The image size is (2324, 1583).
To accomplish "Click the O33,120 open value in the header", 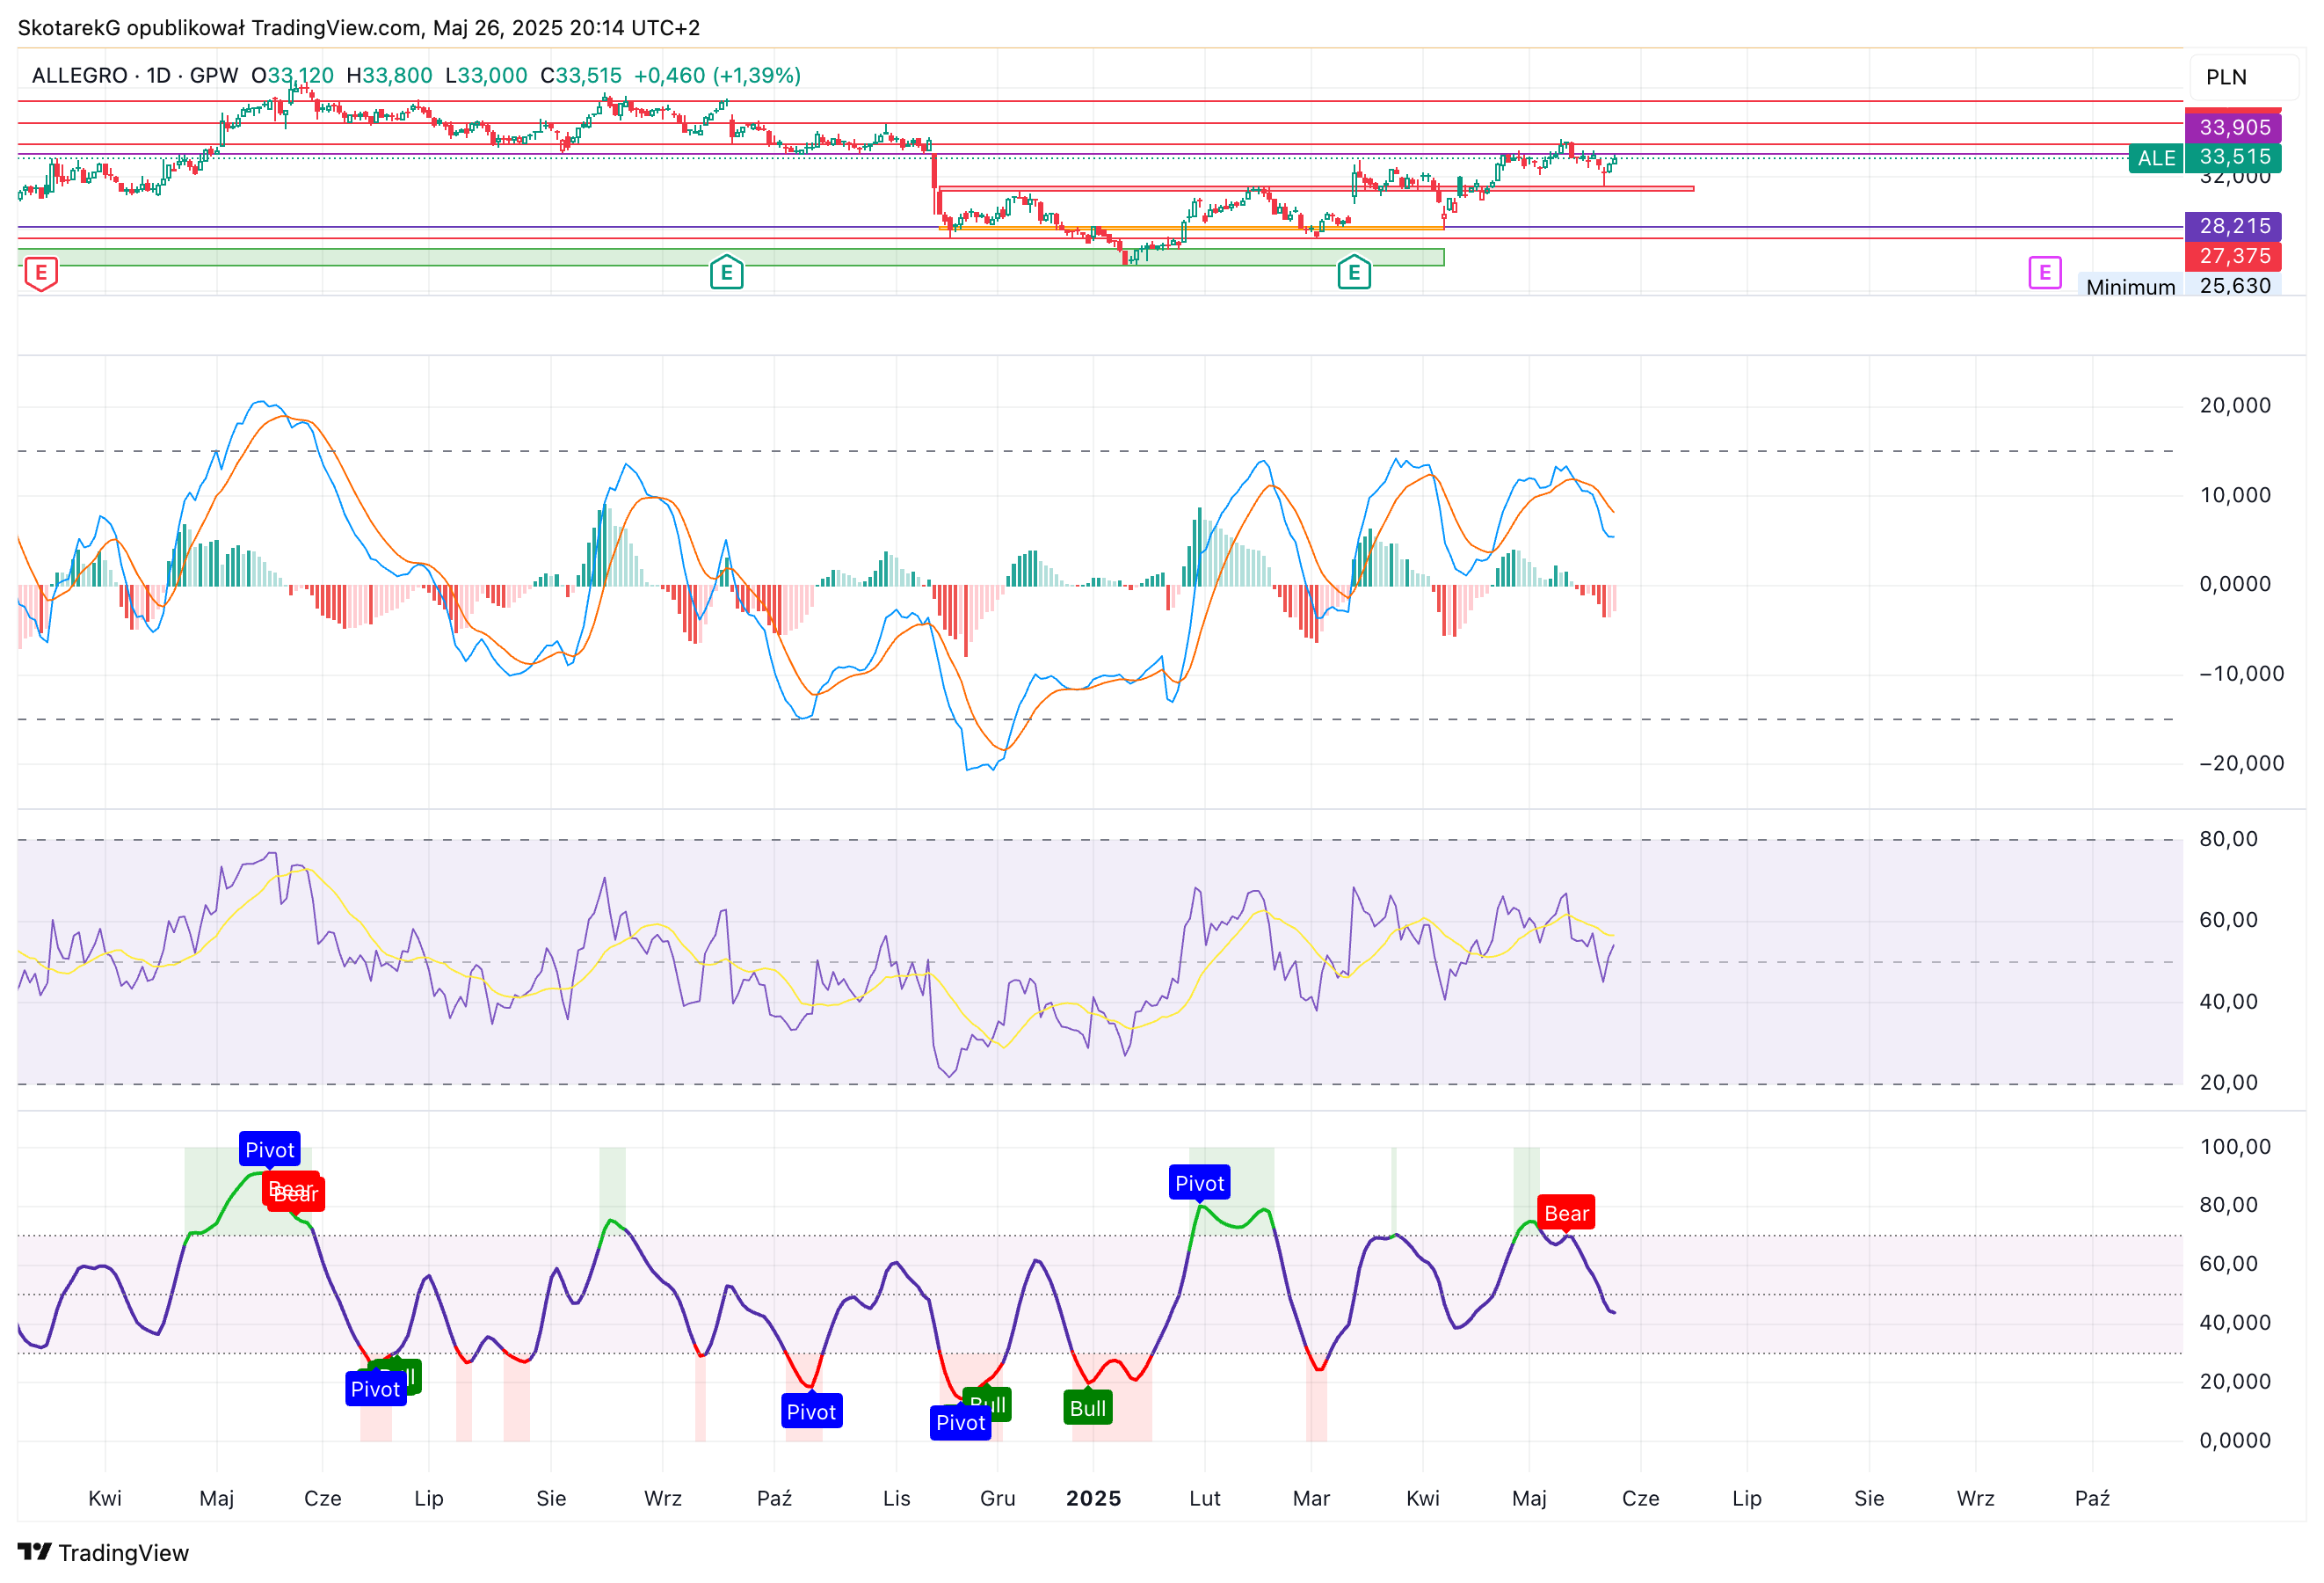I will [x=292, y=75].
